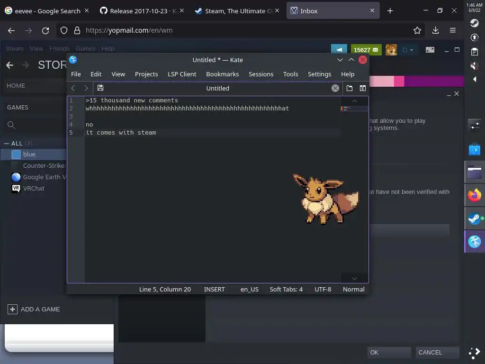Image resolution: width=485 pixels, height=364 pixels.
Task: Click Kate's app icon in title bar
Action: click(73, 60)
